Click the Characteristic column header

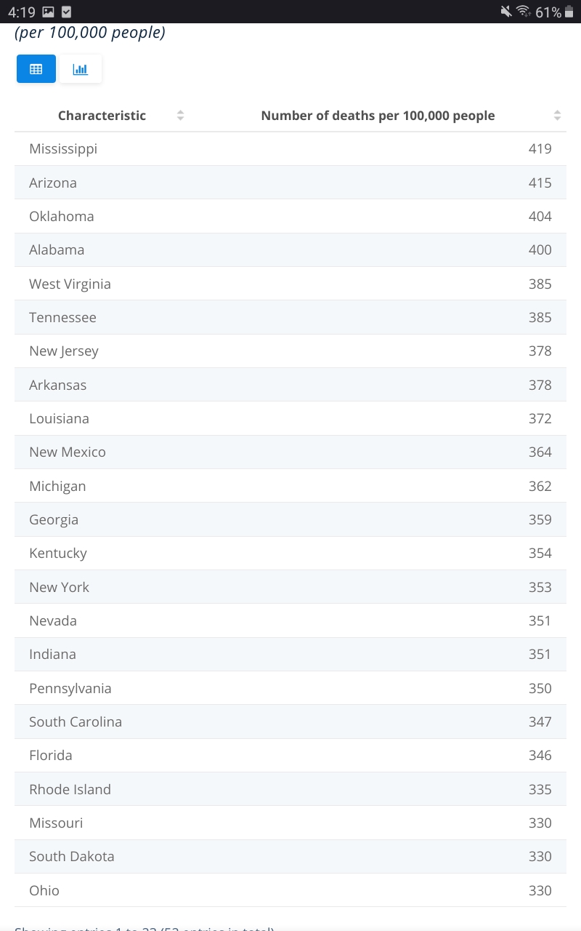pyautogui.click(x=102, y=116)
